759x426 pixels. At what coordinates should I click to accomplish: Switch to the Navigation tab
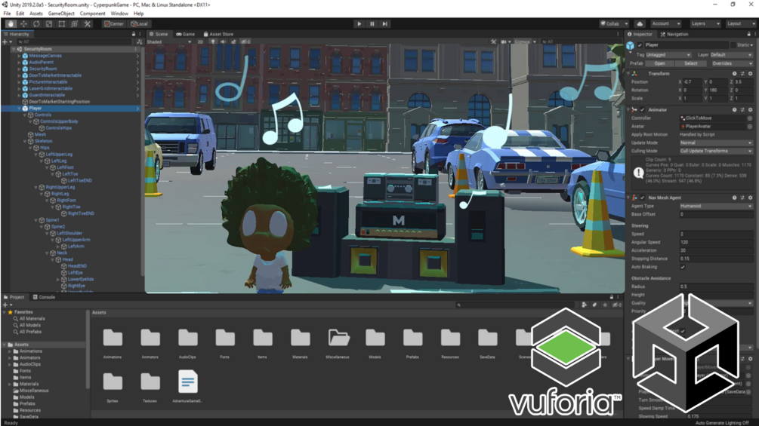(x=674, y=34)
